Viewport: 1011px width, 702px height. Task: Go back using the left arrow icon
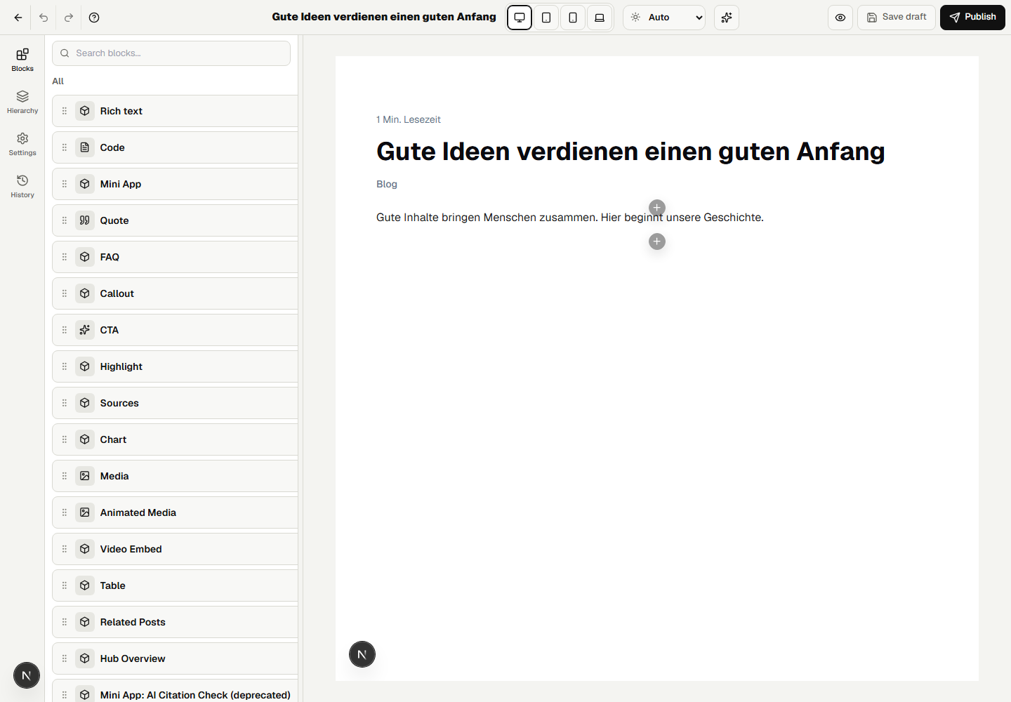[18, 18]
